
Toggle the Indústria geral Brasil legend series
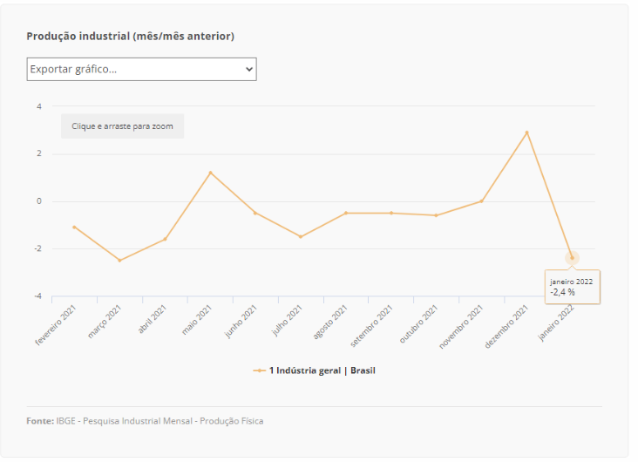tap(322, 370)
